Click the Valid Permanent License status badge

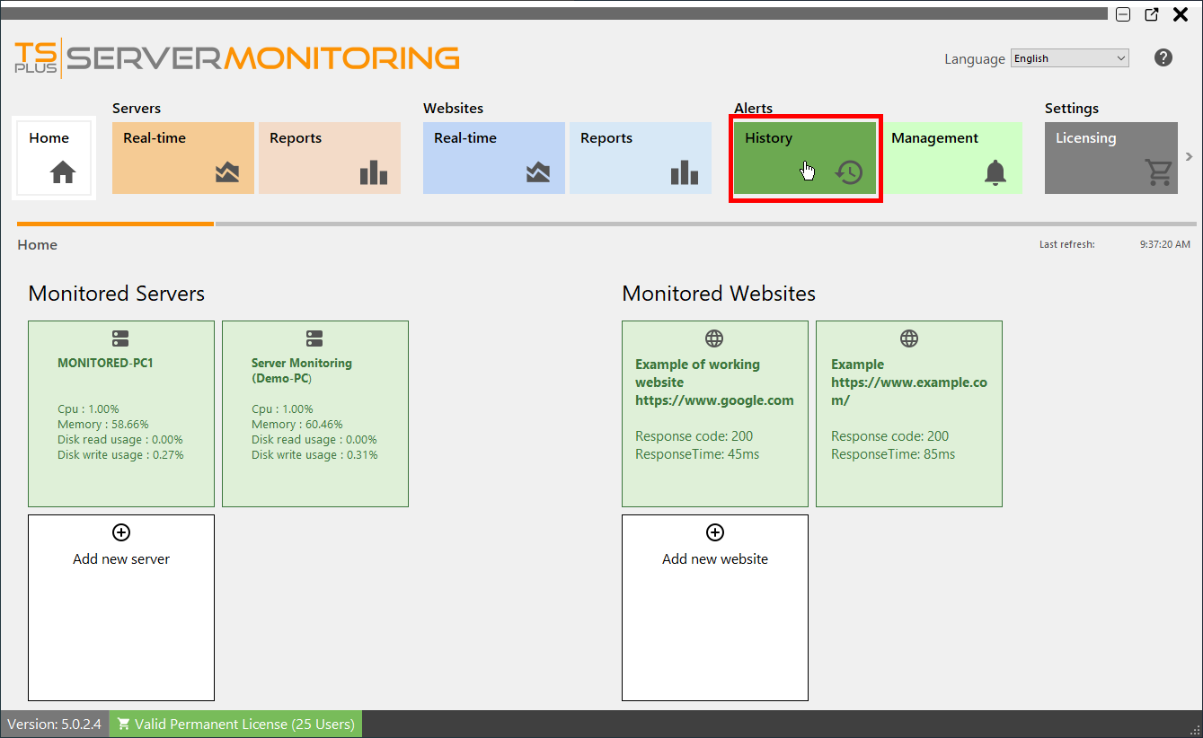click(x=234, y=723)
